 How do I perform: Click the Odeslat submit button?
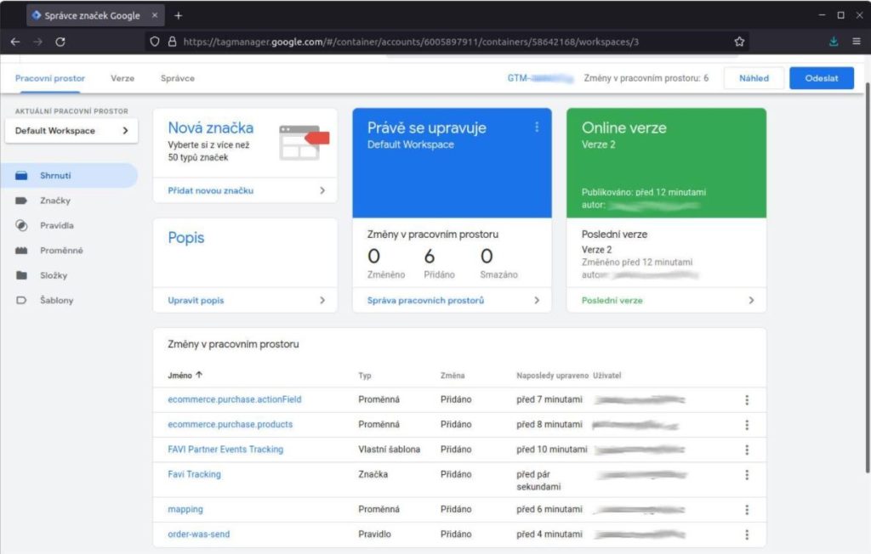(821, 77)
